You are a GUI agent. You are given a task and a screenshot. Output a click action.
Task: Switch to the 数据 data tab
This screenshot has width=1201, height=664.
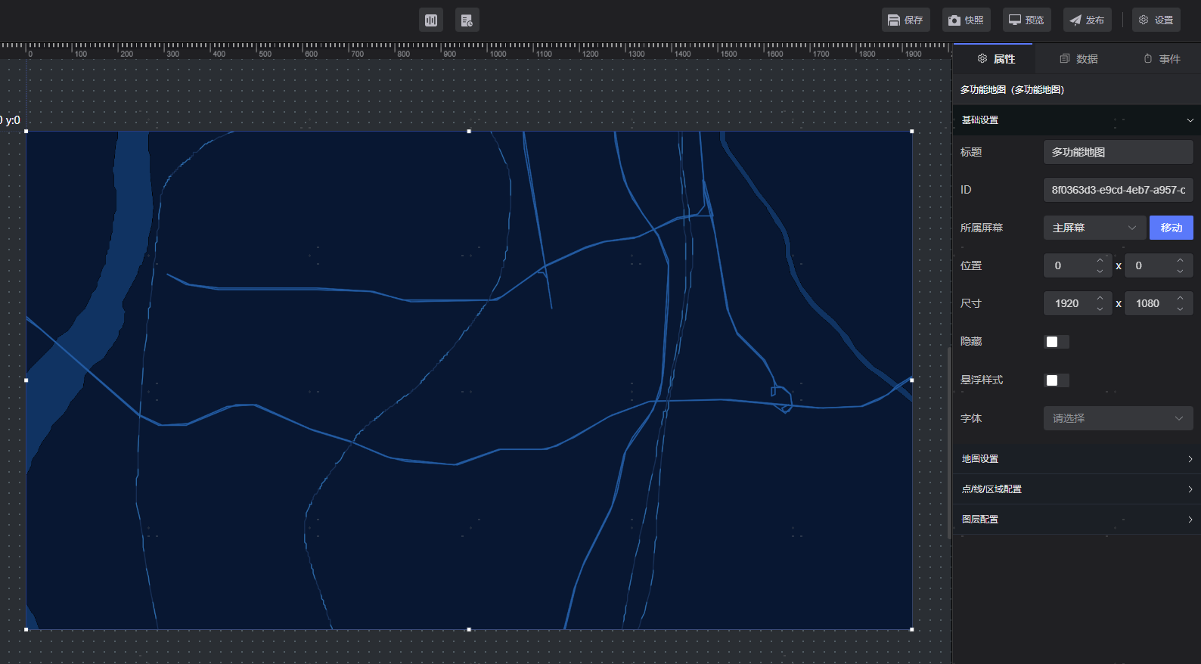(1078, 59)
